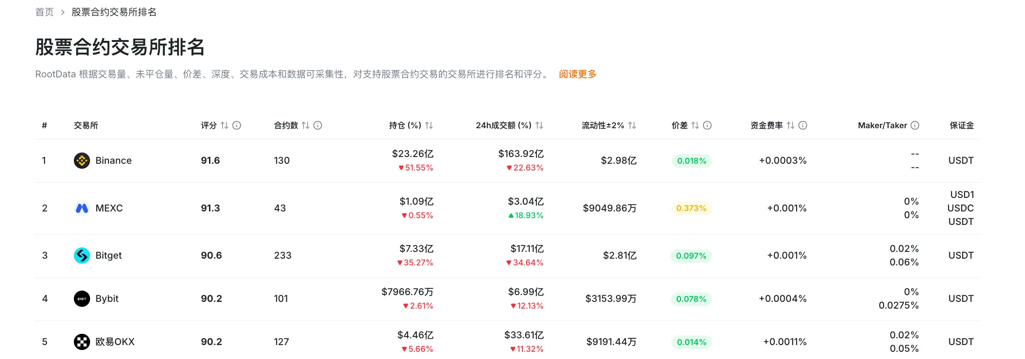Click the 评分 header label
This screenshot has width=1025, height=359.
209,126
